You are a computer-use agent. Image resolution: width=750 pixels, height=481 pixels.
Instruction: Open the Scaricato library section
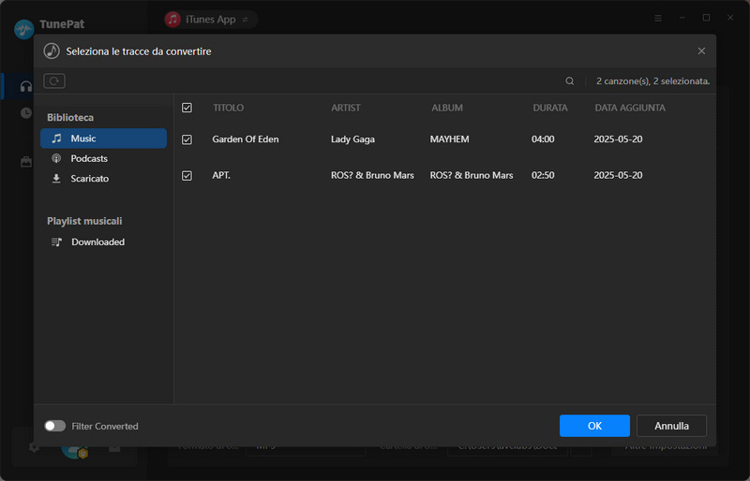[x=103, y=179]
